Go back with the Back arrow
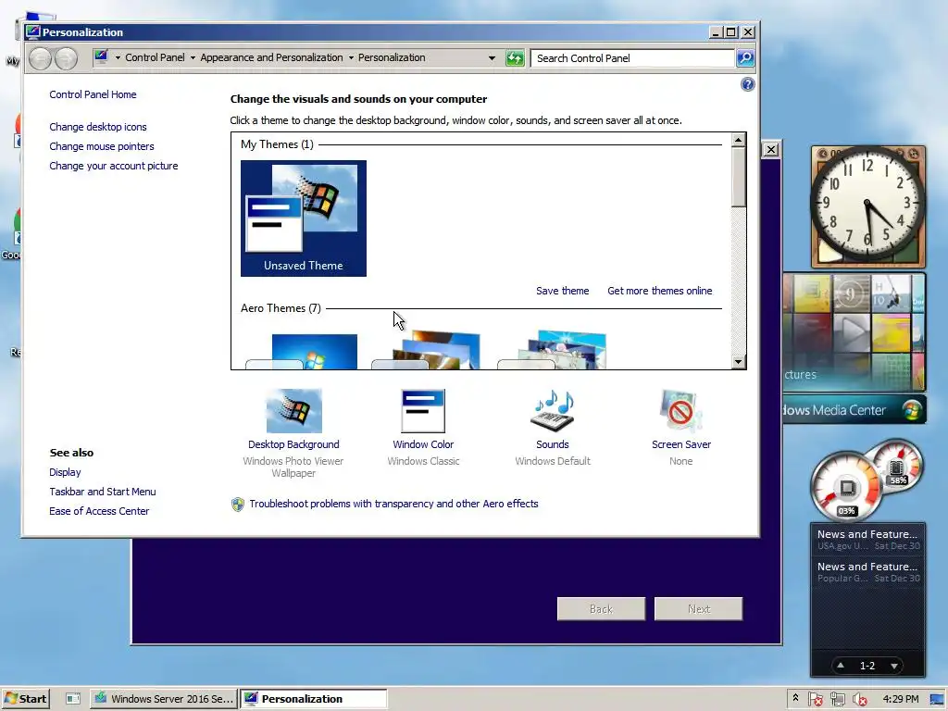 click(40, 58)
